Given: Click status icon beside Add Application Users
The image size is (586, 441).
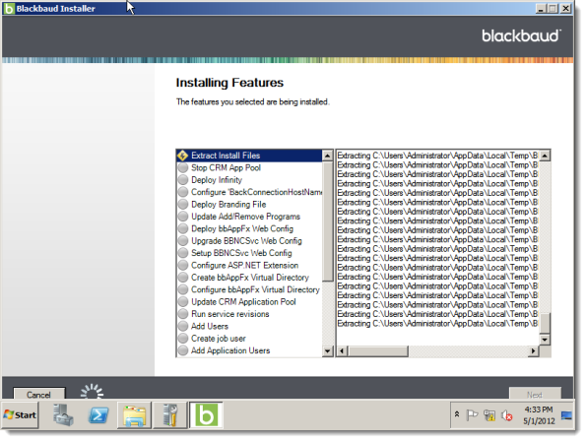Looking at the screenshot, I should pyautogui.click(x=183, y=350).
